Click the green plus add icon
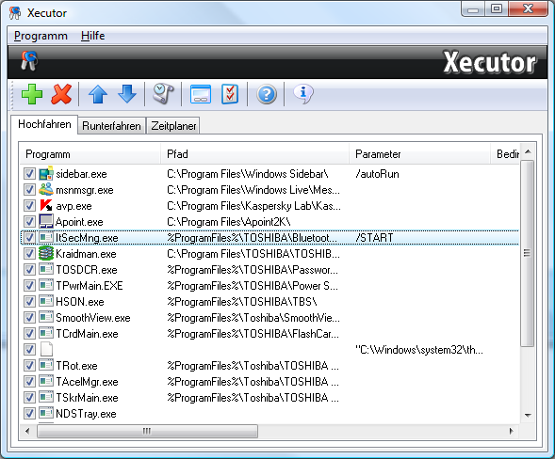The image size is (555, 459). (32, 94)
